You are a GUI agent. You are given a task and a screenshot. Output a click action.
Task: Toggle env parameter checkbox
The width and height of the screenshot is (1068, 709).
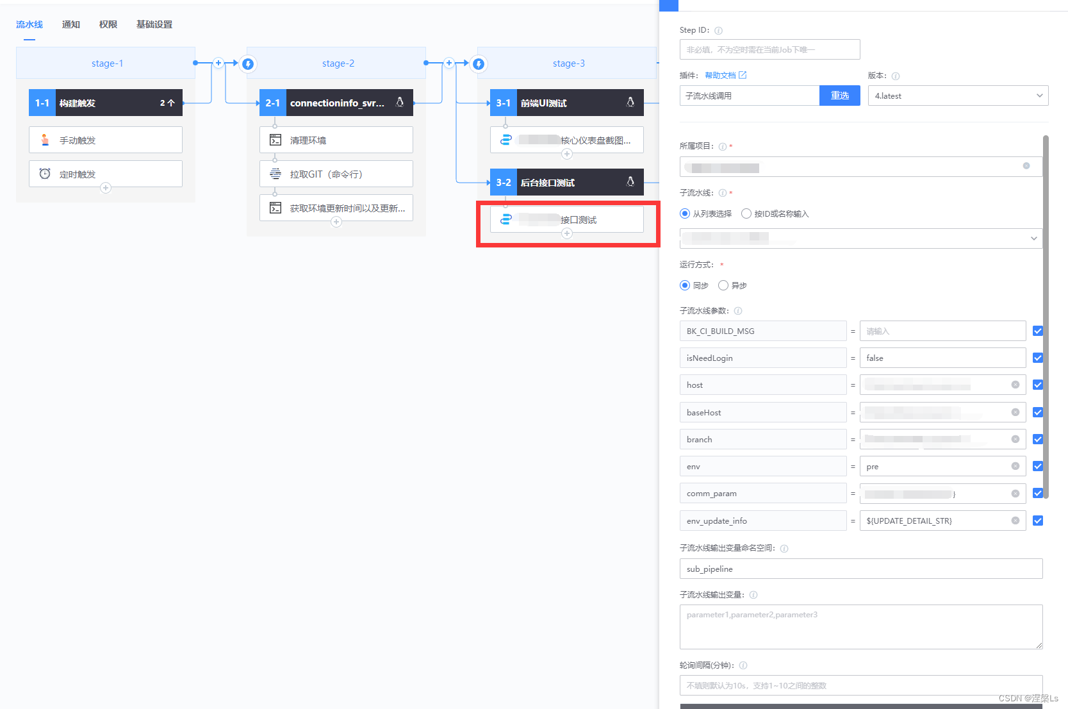(1038, 466)
